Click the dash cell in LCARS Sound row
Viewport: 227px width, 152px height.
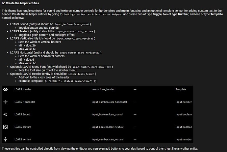point(135,114)
